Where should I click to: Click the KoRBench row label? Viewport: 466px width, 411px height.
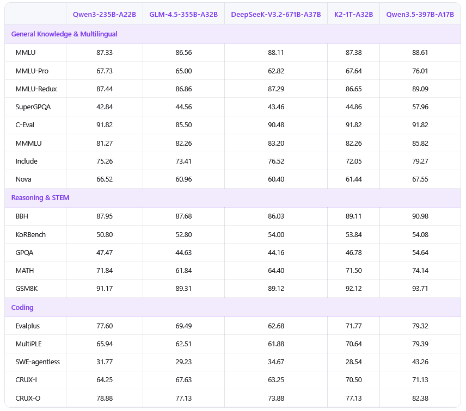point(30,234)
